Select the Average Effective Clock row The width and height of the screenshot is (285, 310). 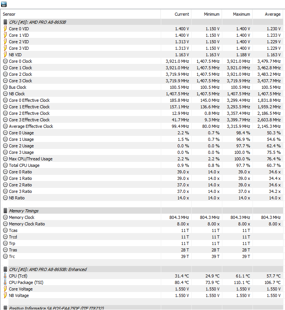click(142, 126)
